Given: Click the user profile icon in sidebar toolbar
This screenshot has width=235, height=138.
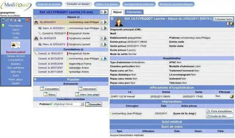Looking at the screenshot, I should [15, 20].
